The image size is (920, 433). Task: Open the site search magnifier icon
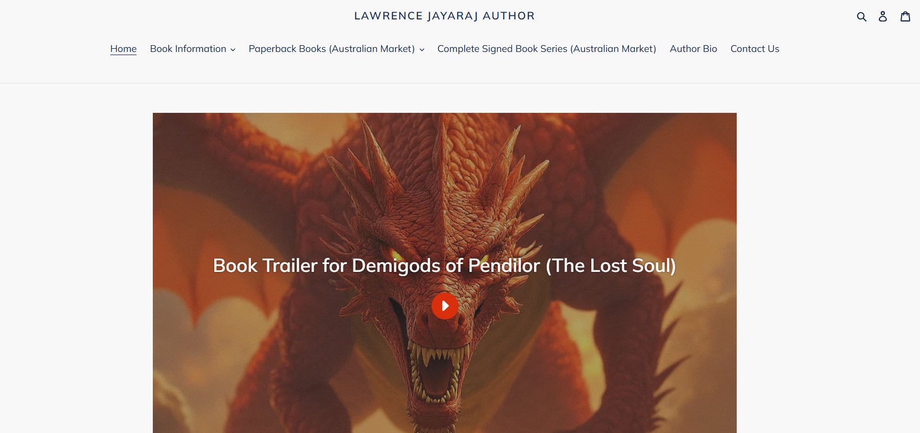point(861,16)
